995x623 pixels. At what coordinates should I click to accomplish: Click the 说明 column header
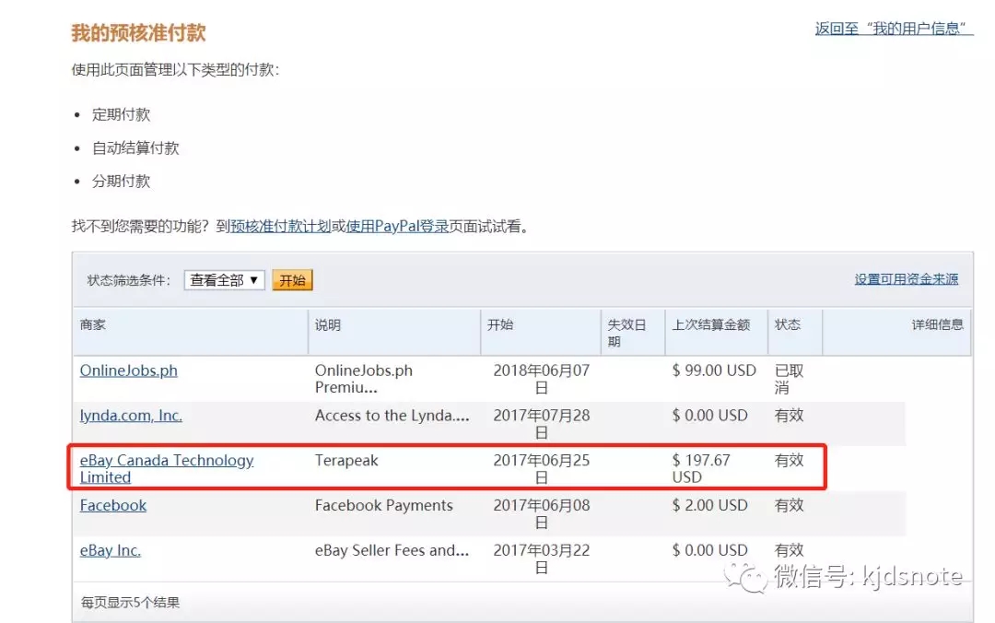coord(328,324)
